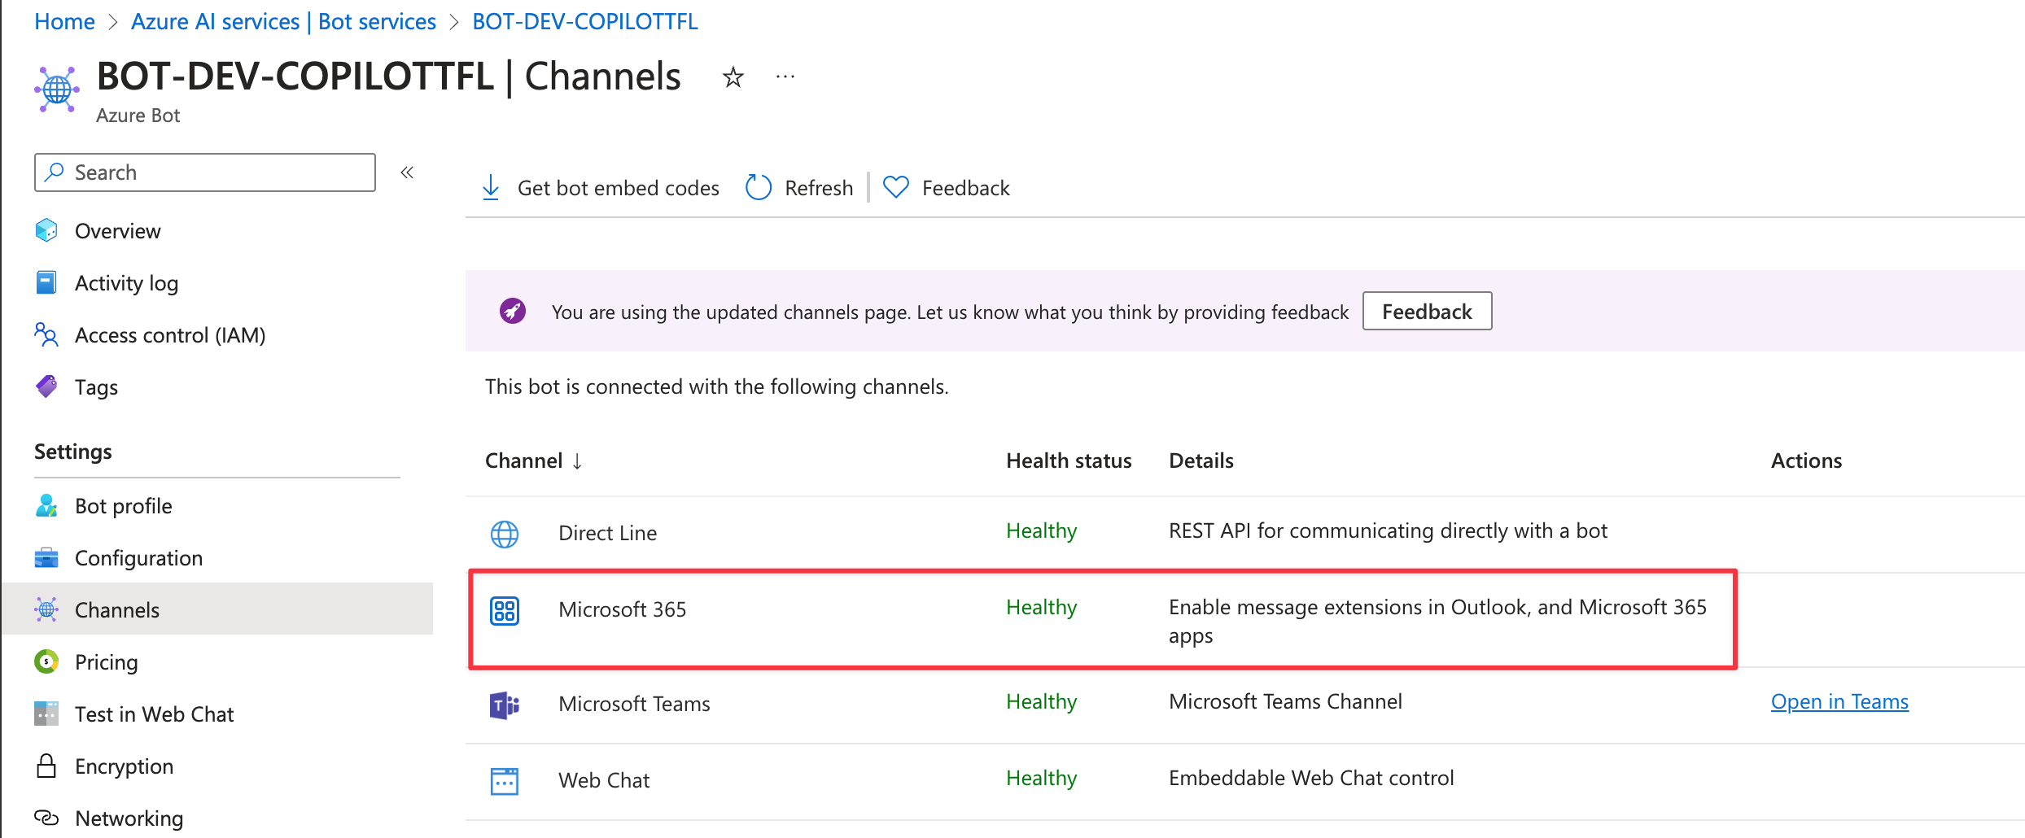Open the Microsoft 365 channel
Viewport: 2025px width, 838px height.
623,609
